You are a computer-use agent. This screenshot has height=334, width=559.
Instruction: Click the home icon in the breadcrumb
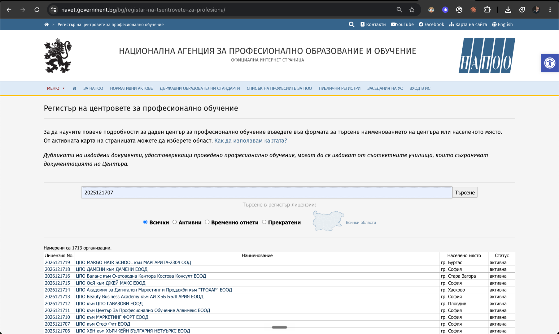tap(47, 24)
